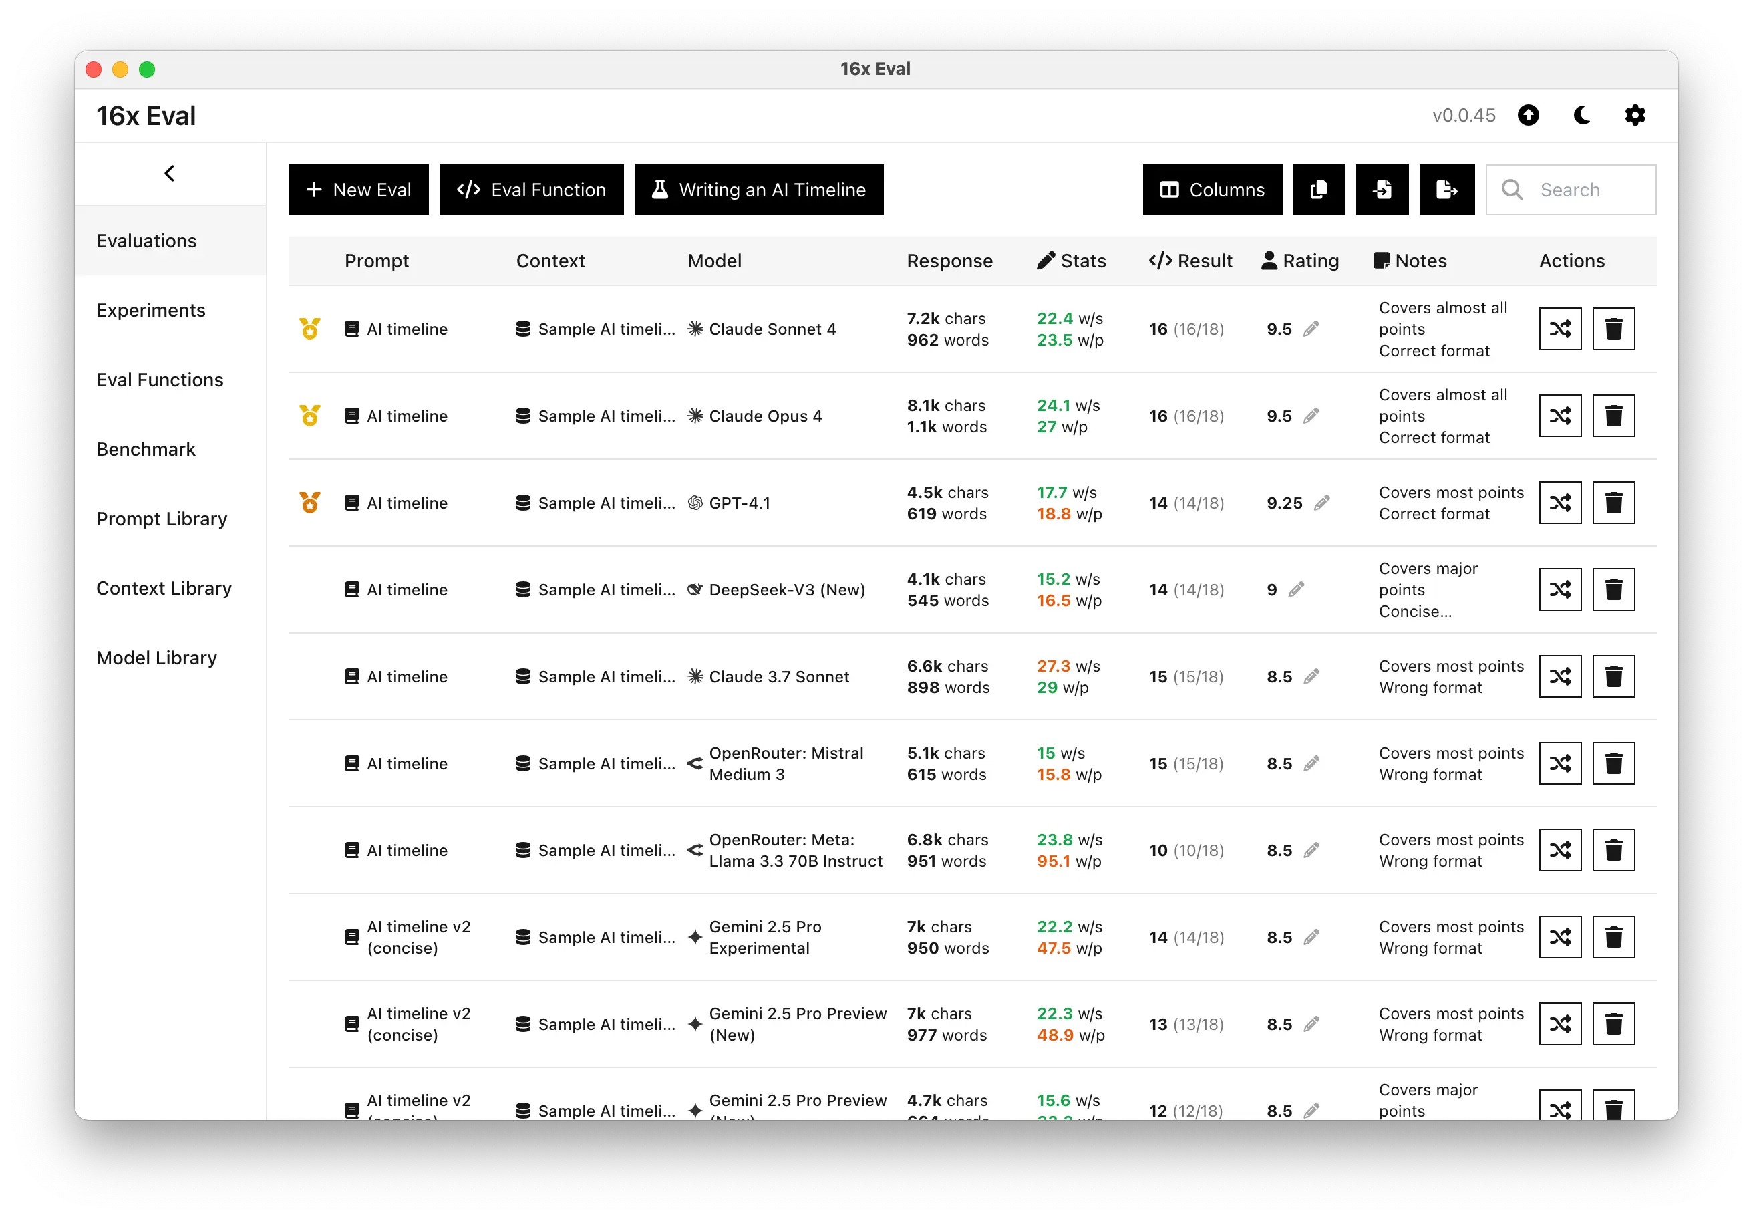This screenshot has width=1753, height=1219.
Task: Click the 10 (10/18) result value
Action: click(x=1186, y=850)
